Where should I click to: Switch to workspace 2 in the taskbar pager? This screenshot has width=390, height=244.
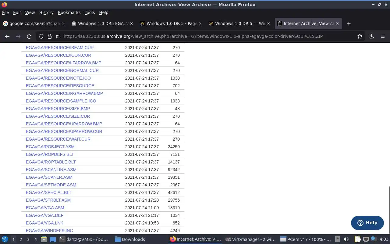[x=21, y=239]
